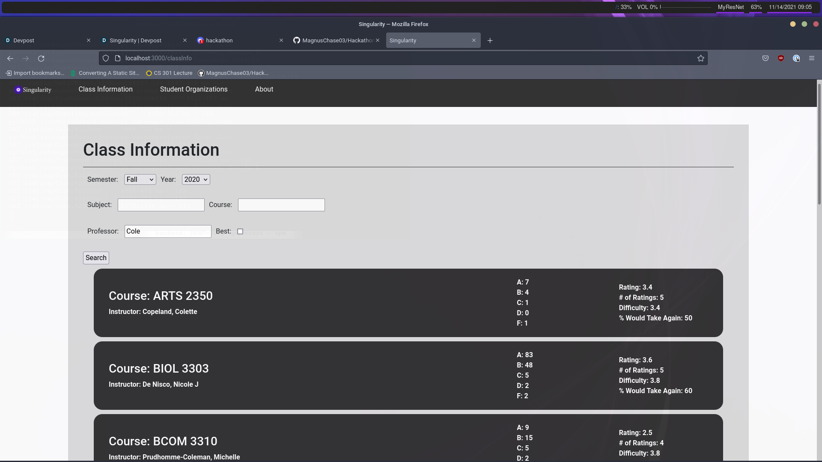This screenshot has width=822, height=462.
Task: Open the Pocket save icon
Action: coord(765,59)
